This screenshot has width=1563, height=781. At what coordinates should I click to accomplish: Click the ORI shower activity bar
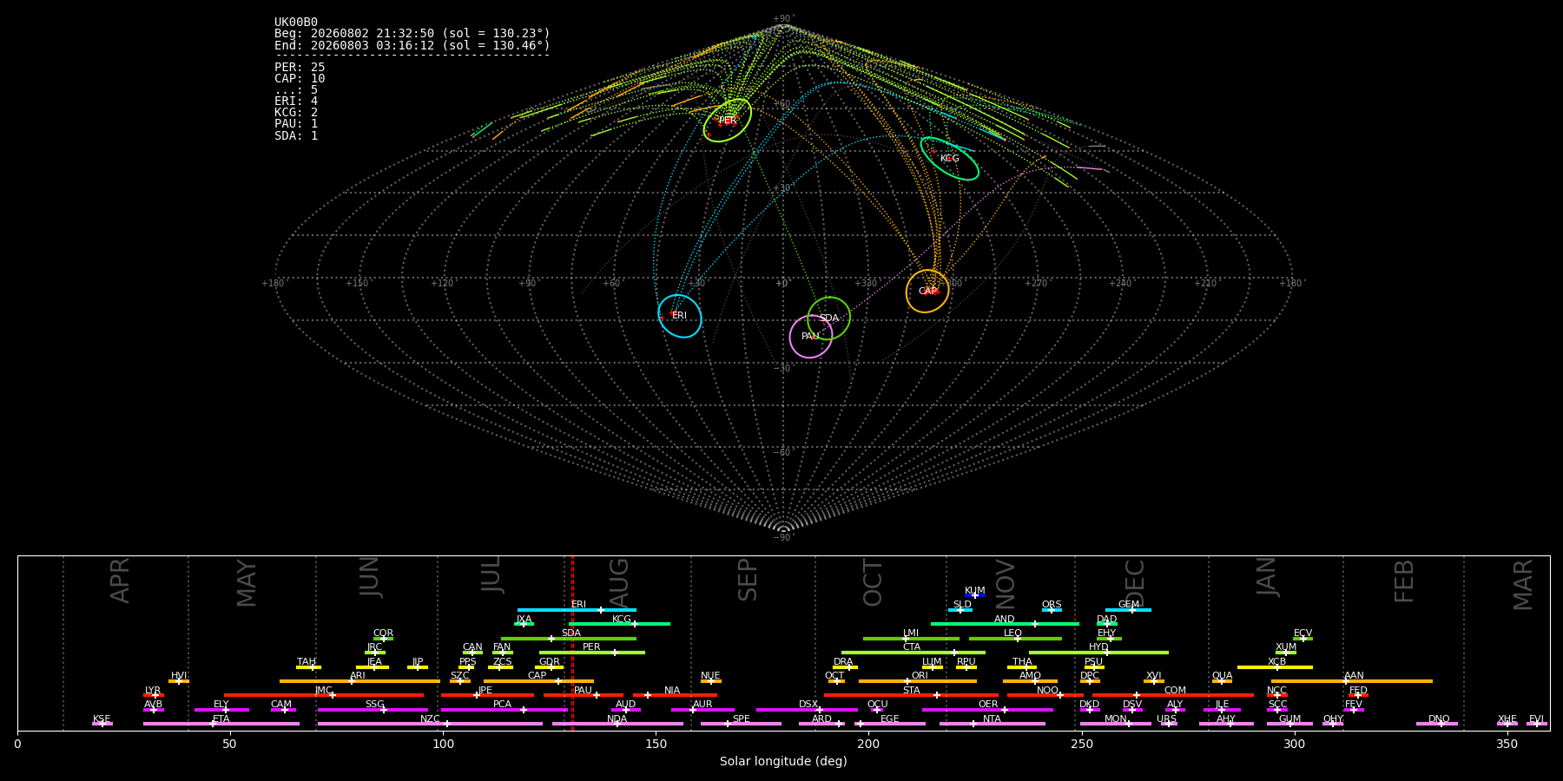[x=918, y=681]
